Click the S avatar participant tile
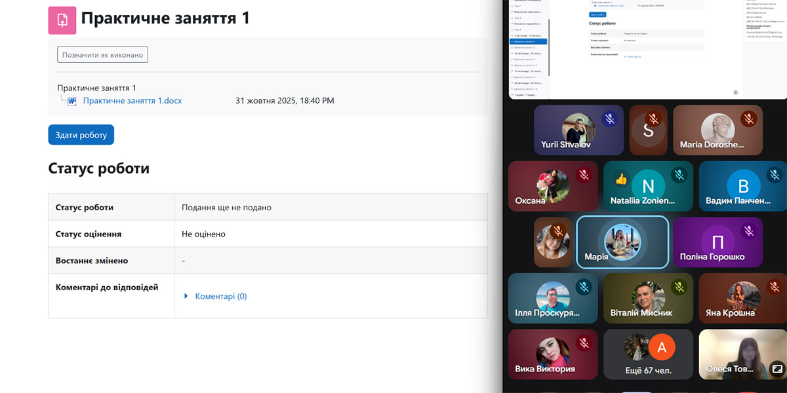 point(648,130)
